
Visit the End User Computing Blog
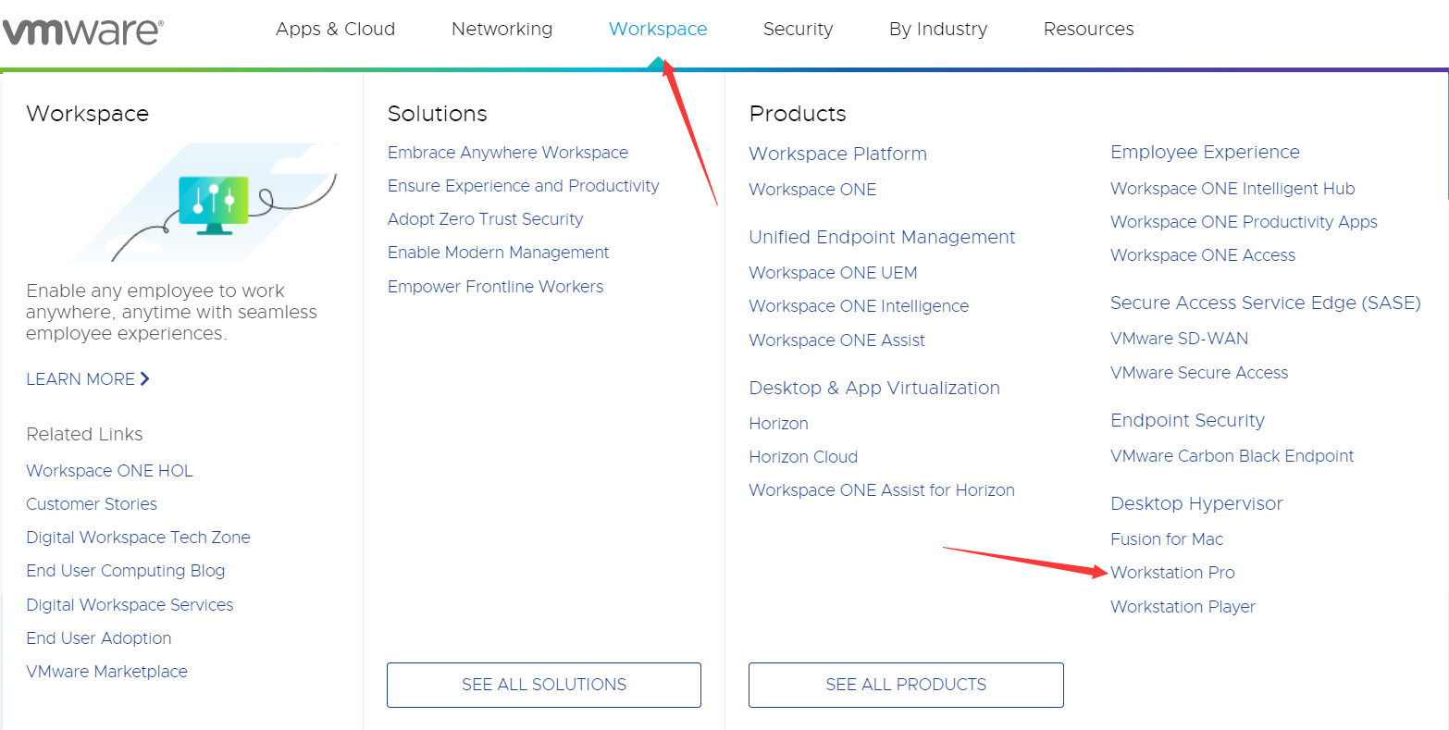(x=126, y=571)
